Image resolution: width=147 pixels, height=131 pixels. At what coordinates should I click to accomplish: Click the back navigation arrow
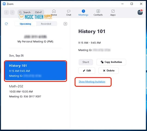[7, 12]
